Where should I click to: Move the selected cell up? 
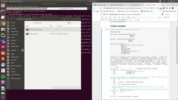(x=113, y=20)
